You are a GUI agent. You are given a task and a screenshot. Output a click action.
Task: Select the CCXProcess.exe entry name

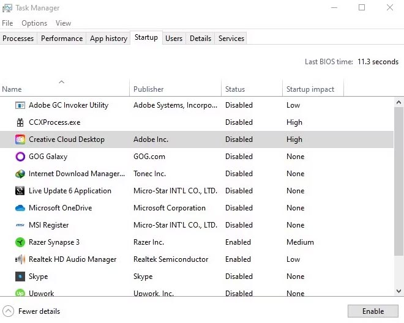[54, 122]
